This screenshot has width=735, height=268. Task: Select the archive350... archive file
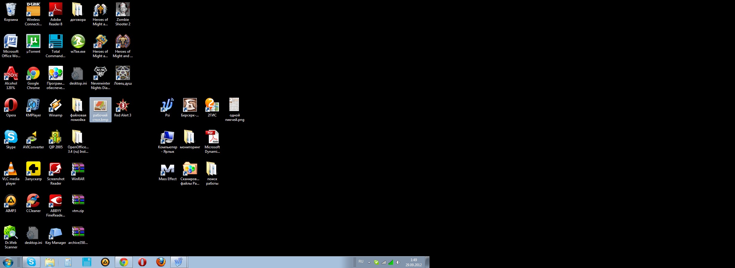click(x=78, y=235)
